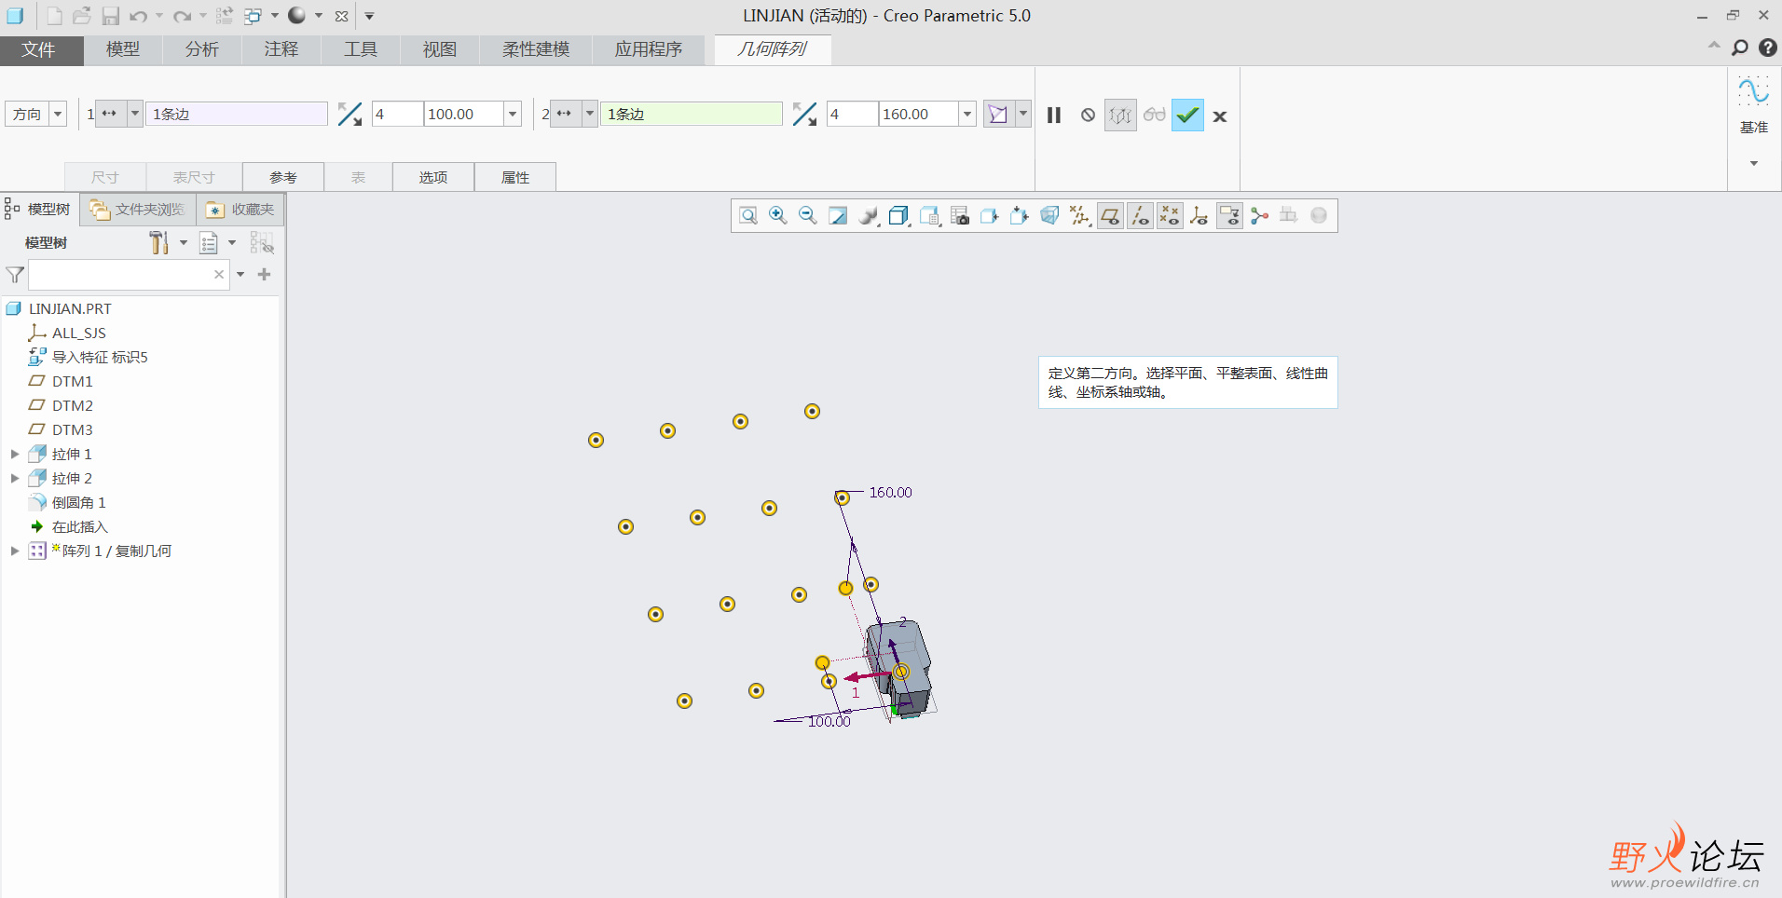Switch to the 分析 ribbon tab
Image resolution: width=1782 pixels, height=898 pixels.
(202, 49)
